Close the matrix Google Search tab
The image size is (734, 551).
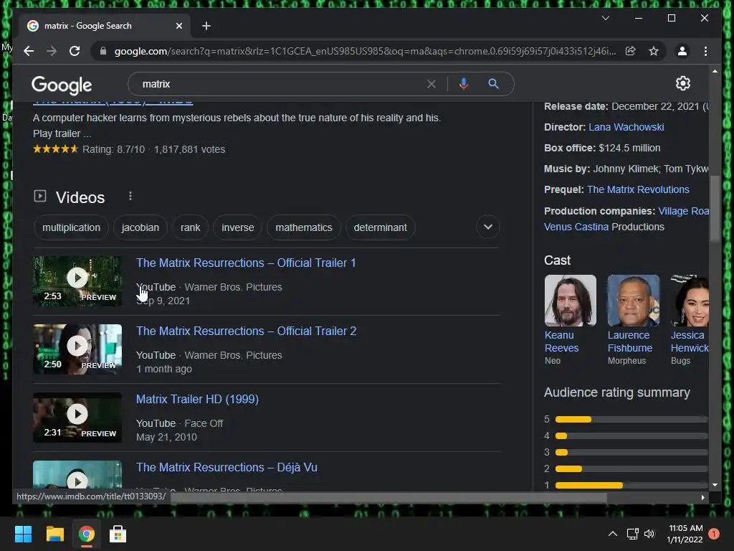178,26
